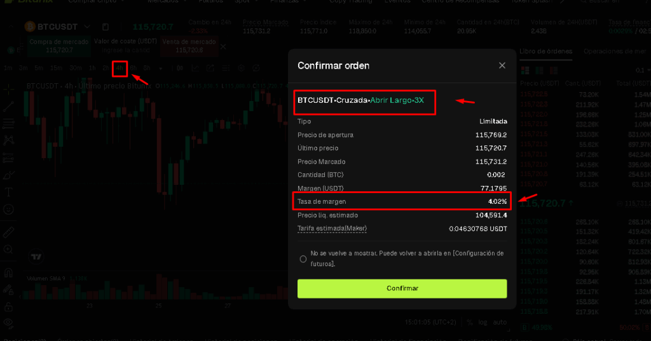Open the more timeframes dropdown arrow

click(x=160, y=68)
